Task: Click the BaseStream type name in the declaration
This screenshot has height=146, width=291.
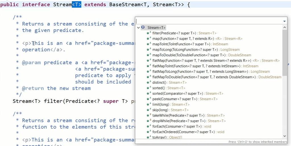Action: coord(125,5)
